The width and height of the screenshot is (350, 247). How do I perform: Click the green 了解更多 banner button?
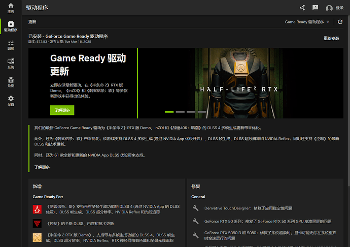coord(62,110)
